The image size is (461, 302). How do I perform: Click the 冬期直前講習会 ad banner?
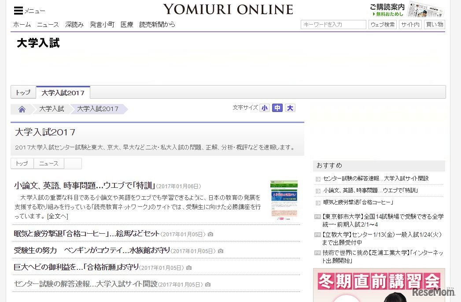[379, 285]
